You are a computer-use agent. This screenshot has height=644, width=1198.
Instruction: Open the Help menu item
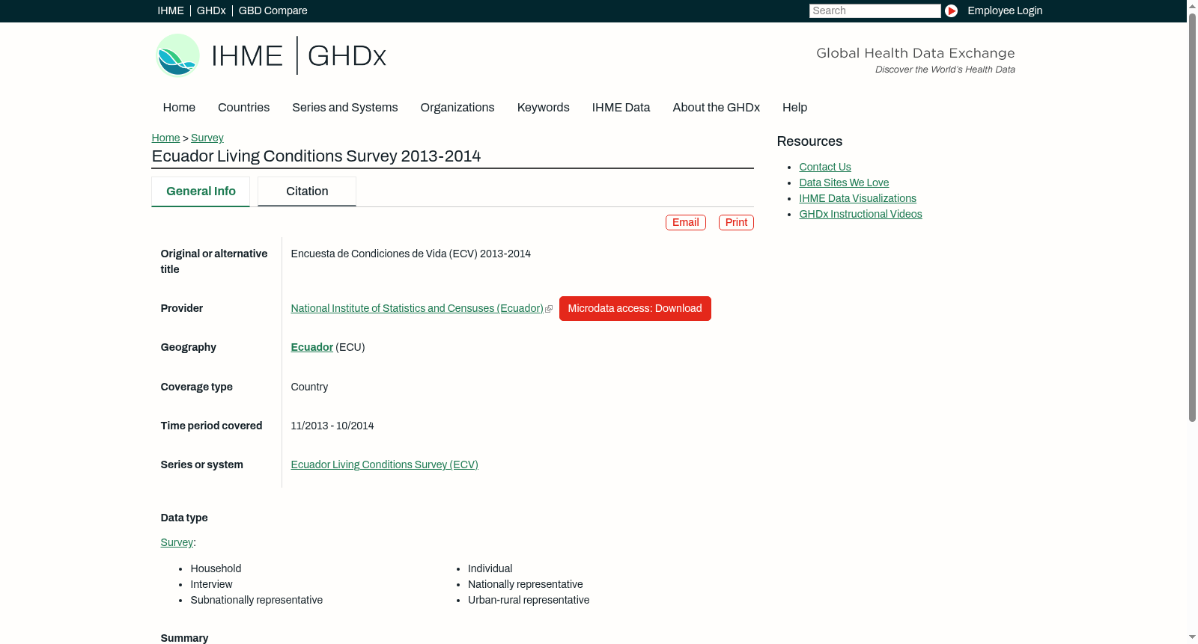(795, 108)
